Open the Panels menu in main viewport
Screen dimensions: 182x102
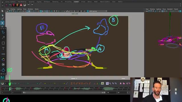[x=37, y=9]
